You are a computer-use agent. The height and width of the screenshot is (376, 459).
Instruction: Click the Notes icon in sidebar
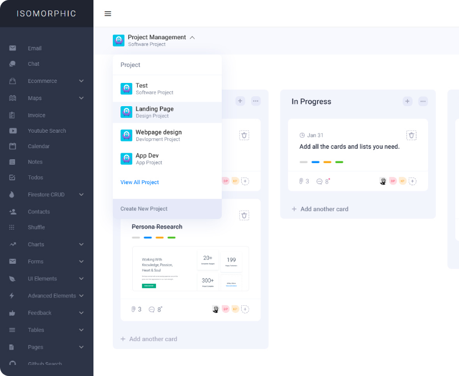click(x=12, y=162)
